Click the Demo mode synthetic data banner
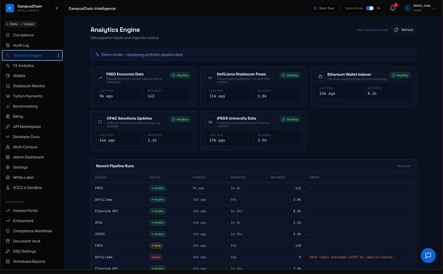Image resolution: width=443 pixels, height=274 pixels. [x=253, y=55]
